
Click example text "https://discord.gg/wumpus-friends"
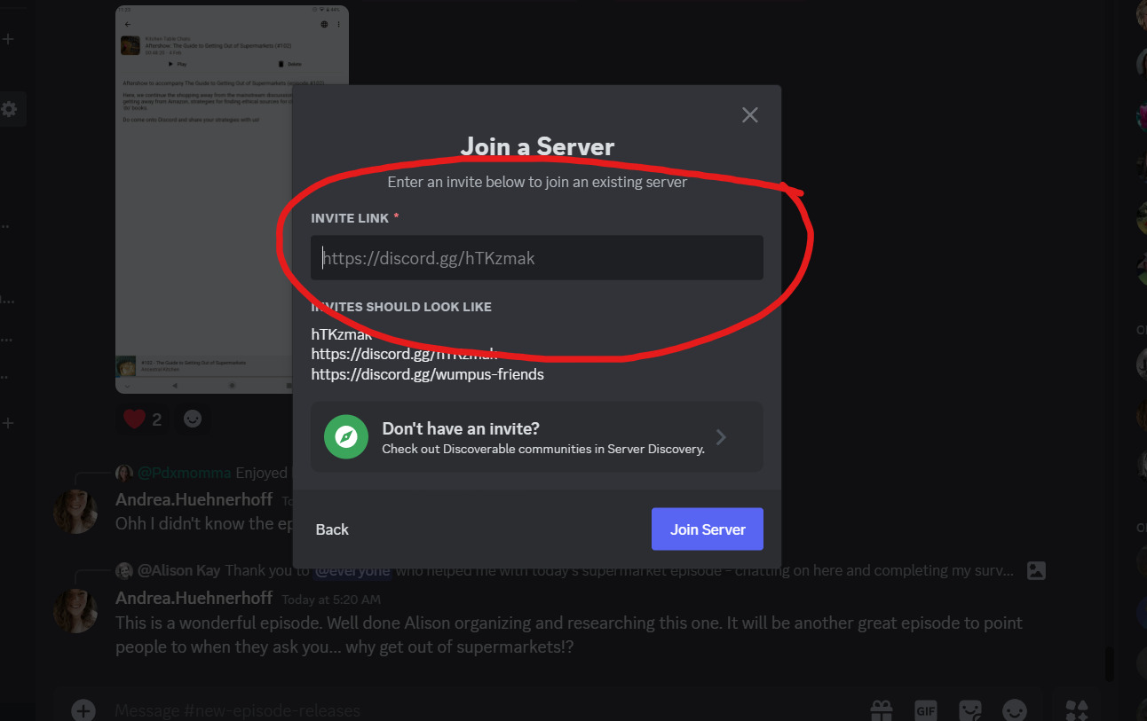click(427, 374)
